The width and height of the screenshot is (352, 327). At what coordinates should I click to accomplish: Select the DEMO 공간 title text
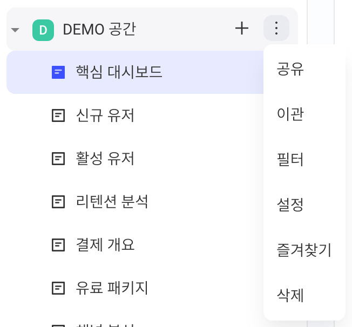(x=99, y=29)
